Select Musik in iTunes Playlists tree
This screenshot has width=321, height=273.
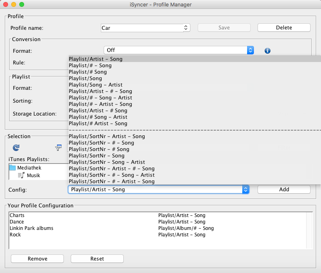click(x=33, y=176)
